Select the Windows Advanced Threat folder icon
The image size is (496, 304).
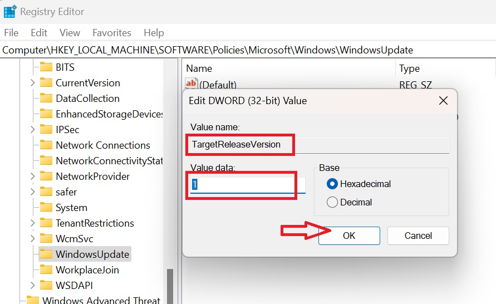click(33, 300)
